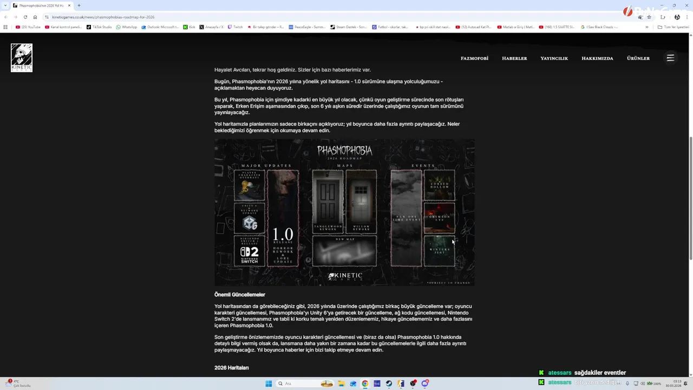Viewport: 693px width, 390px height.
Task: Open the Twitch bookmark
Action: [x=235, y=27]
